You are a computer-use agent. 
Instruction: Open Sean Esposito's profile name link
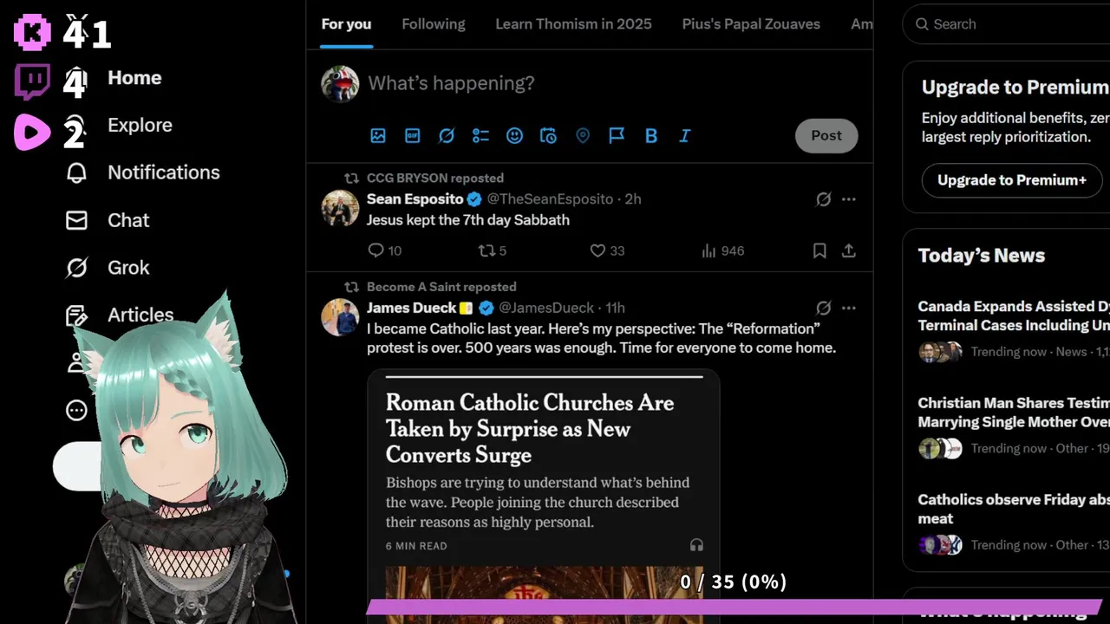(415, 199)
